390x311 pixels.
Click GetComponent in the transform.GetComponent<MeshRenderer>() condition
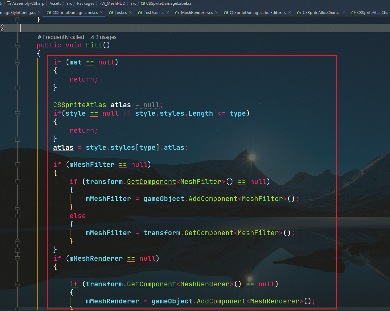(x=152, y=284)
